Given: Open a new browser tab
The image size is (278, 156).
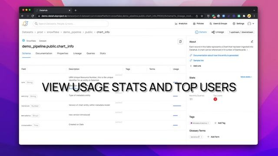Looking at the screenshot, I should (x=76, y=10).
